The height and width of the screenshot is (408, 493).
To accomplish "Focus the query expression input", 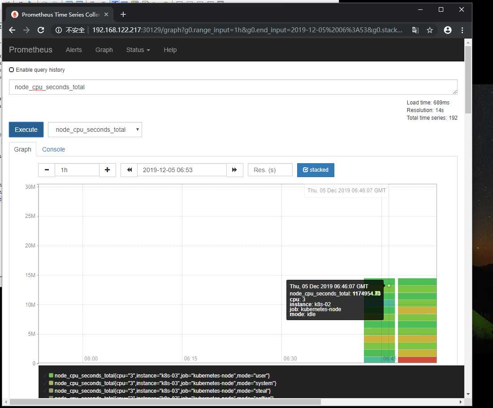I will pos(233,87).
